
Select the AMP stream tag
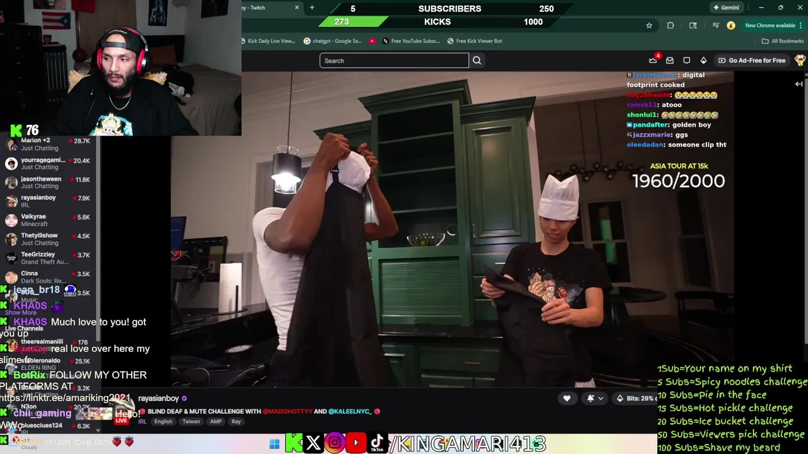pos(216,421)
